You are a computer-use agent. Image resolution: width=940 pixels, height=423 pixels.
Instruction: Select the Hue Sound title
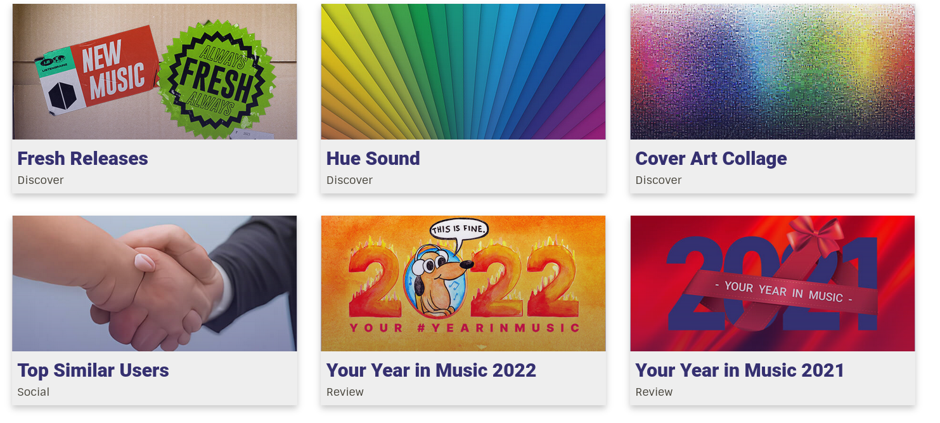click(373, 159)
